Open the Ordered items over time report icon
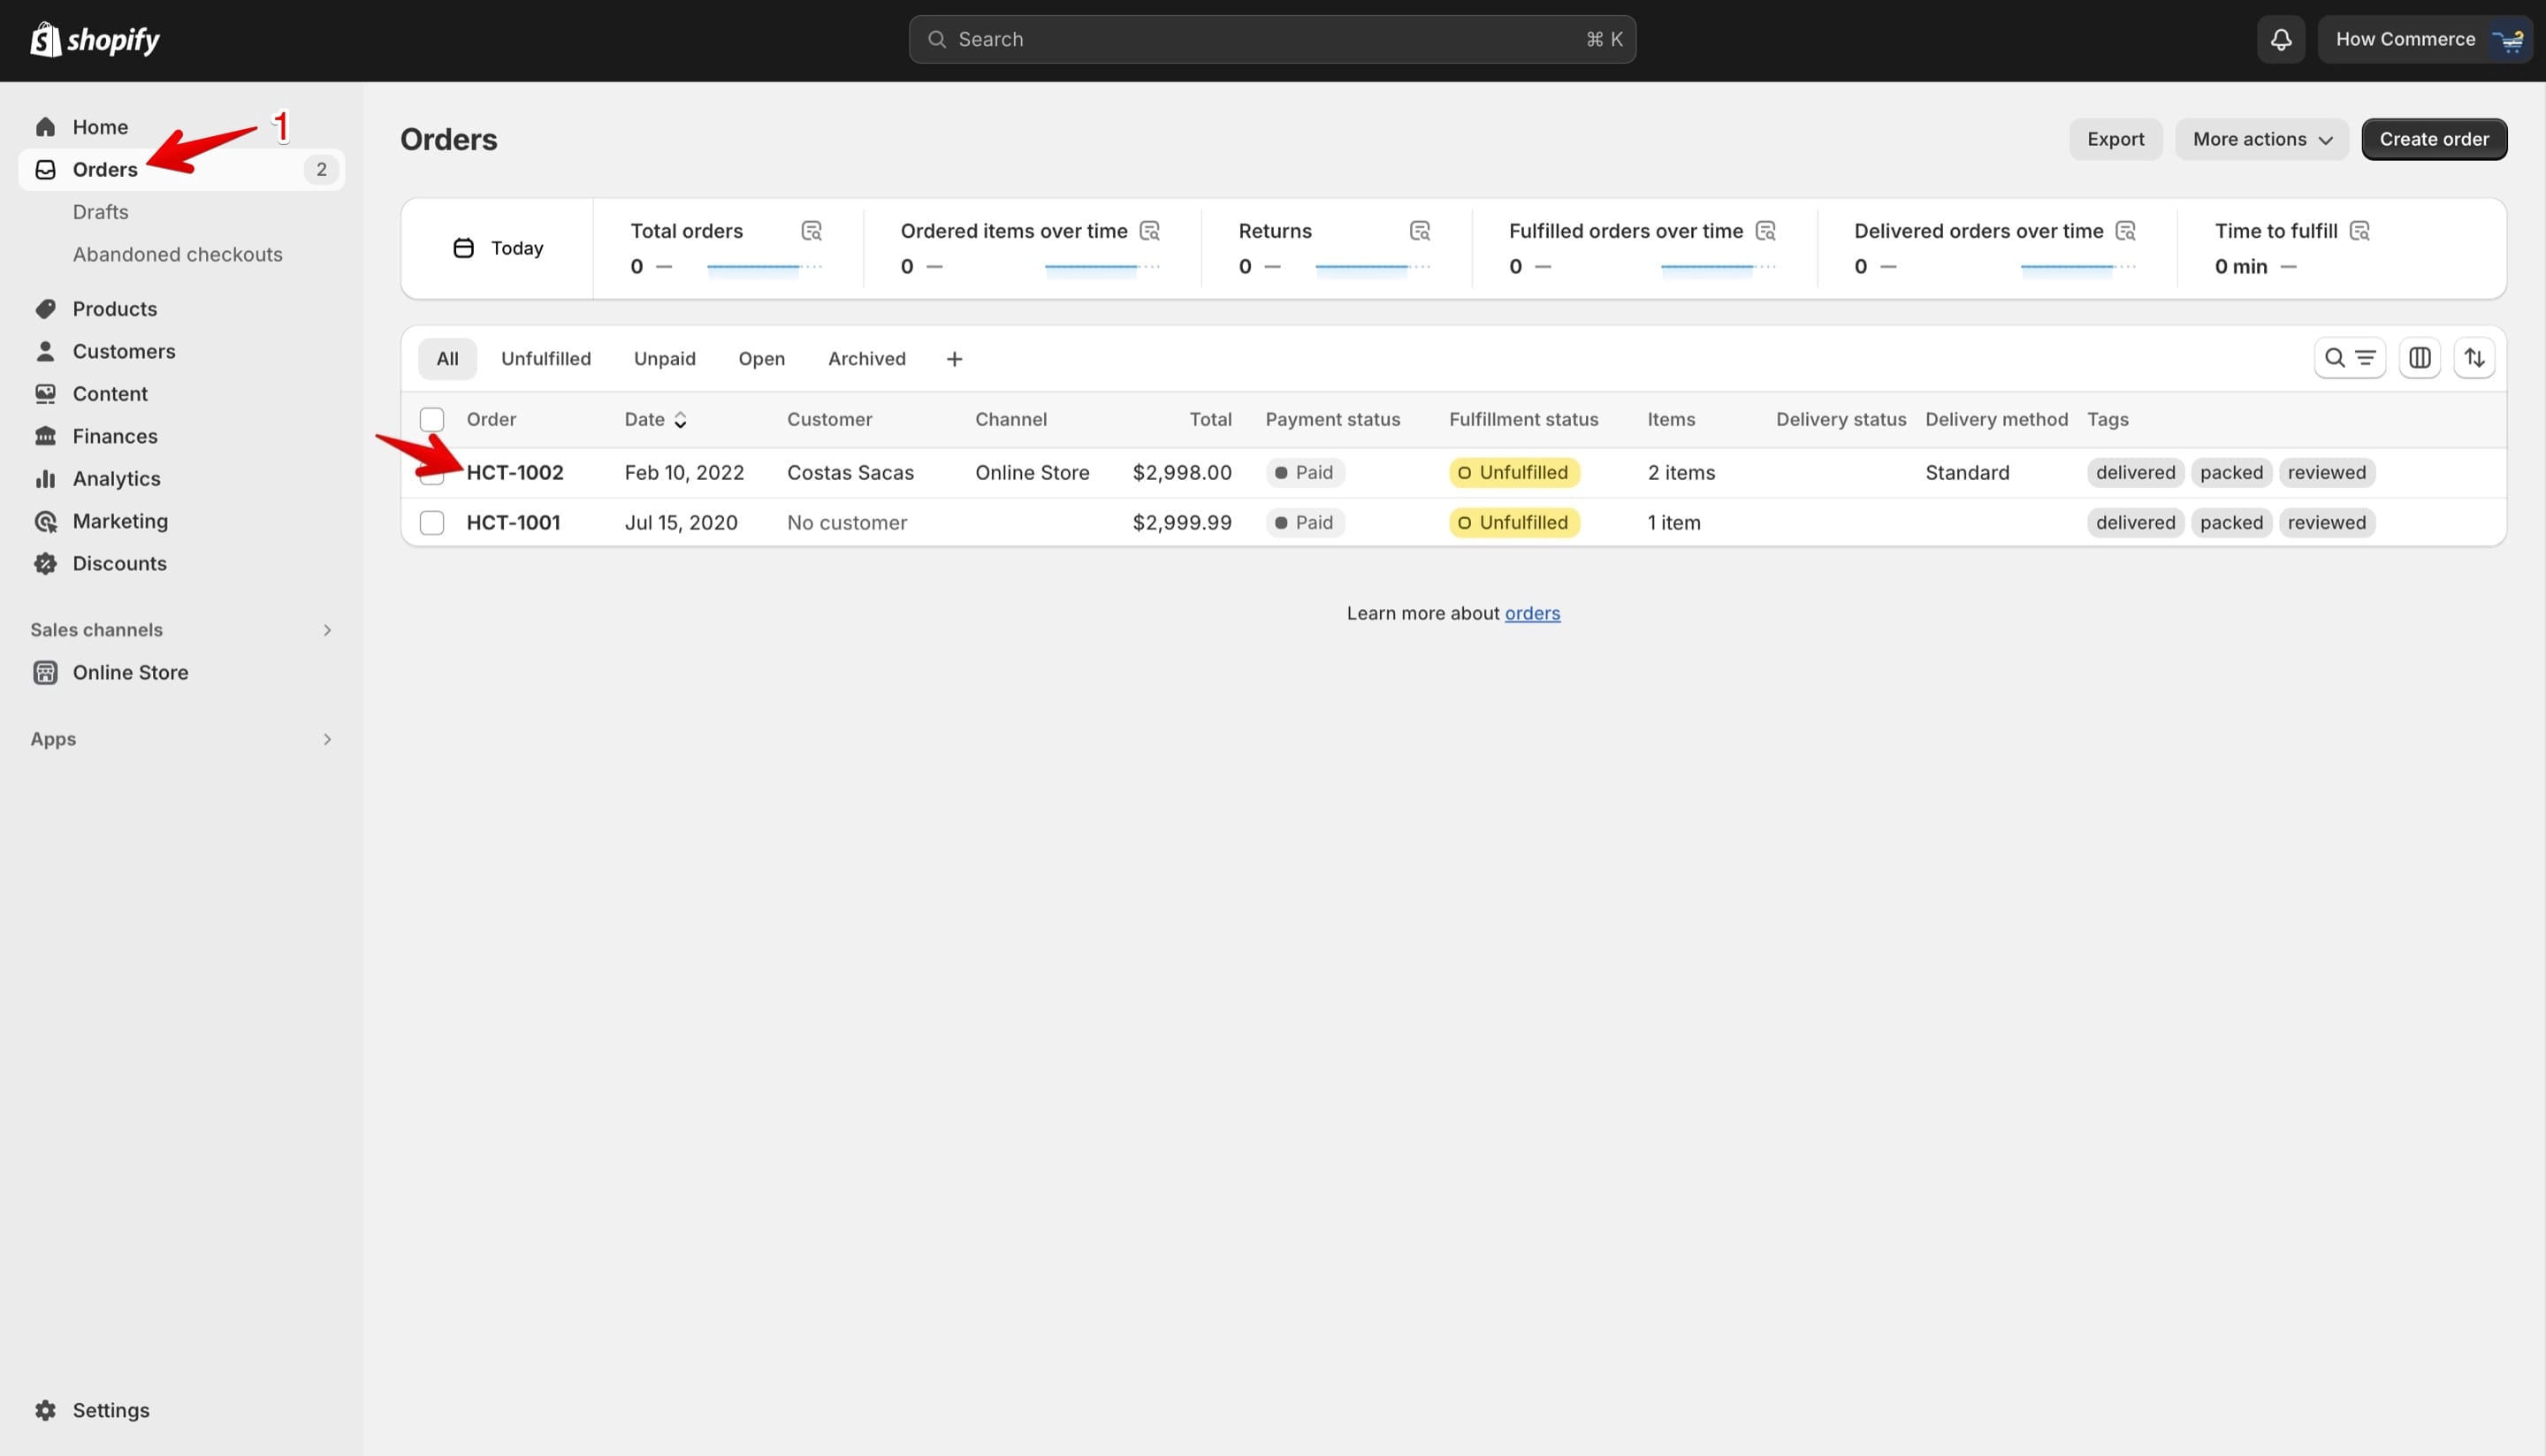The image size is (2546, 1456). [x=1149, y=231]
